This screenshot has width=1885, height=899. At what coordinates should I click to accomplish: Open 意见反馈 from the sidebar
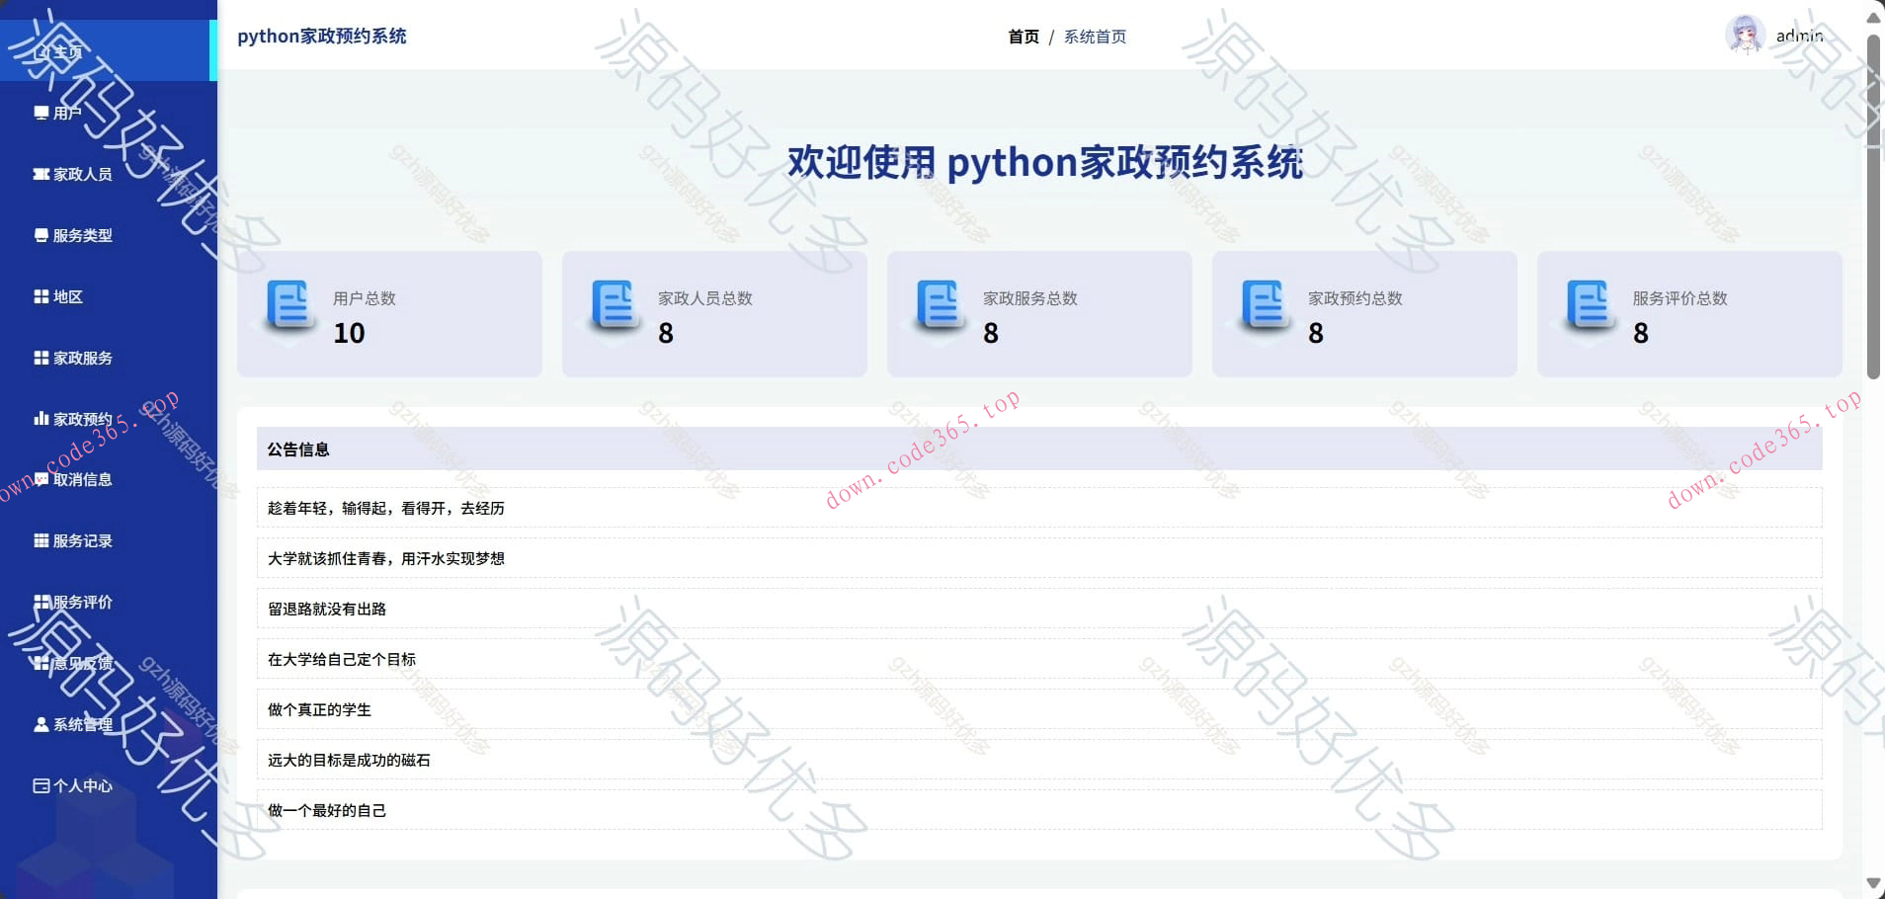coord(109,663)
